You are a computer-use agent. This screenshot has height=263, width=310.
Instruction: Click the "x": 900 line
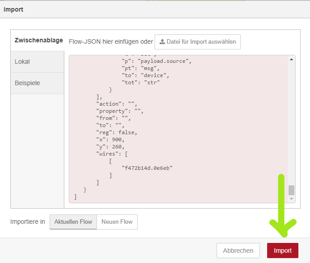tap(110, 140)
